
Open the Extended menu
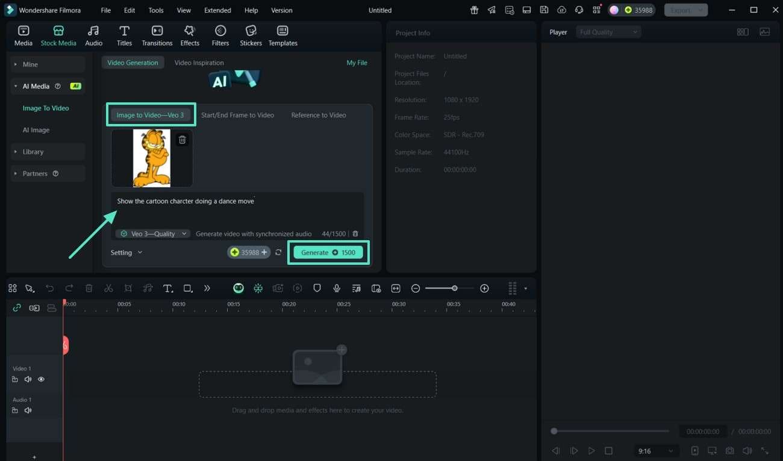pyautogui.click(x=217, y=10)
